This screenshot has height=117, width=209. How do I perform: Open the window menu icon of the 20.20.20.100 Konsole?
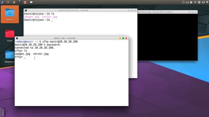click(x=26, y=10)
